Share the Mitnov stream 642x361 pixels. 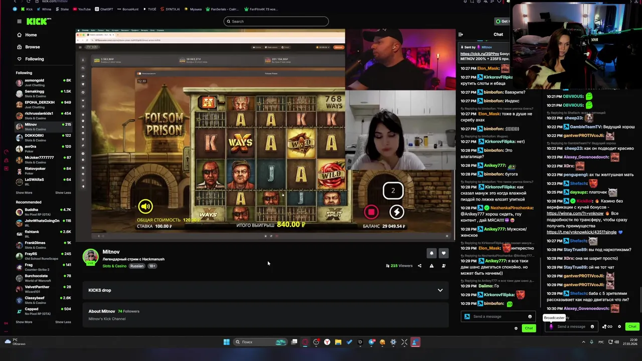tap(419, 266)
